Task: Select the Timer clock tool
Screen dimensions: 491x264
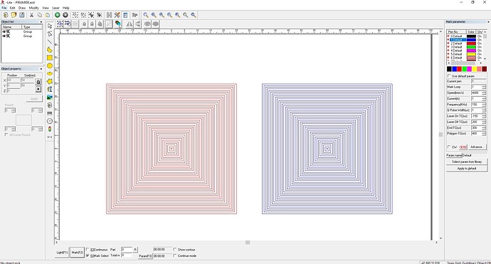Action: click(50, 121)
